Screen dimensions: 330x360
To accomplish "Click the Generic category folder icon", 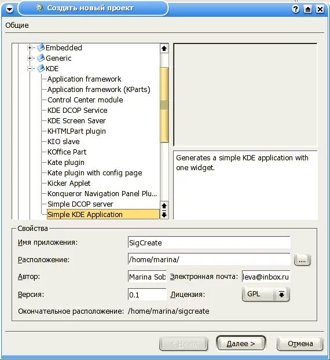I will (x=41, y=58).
